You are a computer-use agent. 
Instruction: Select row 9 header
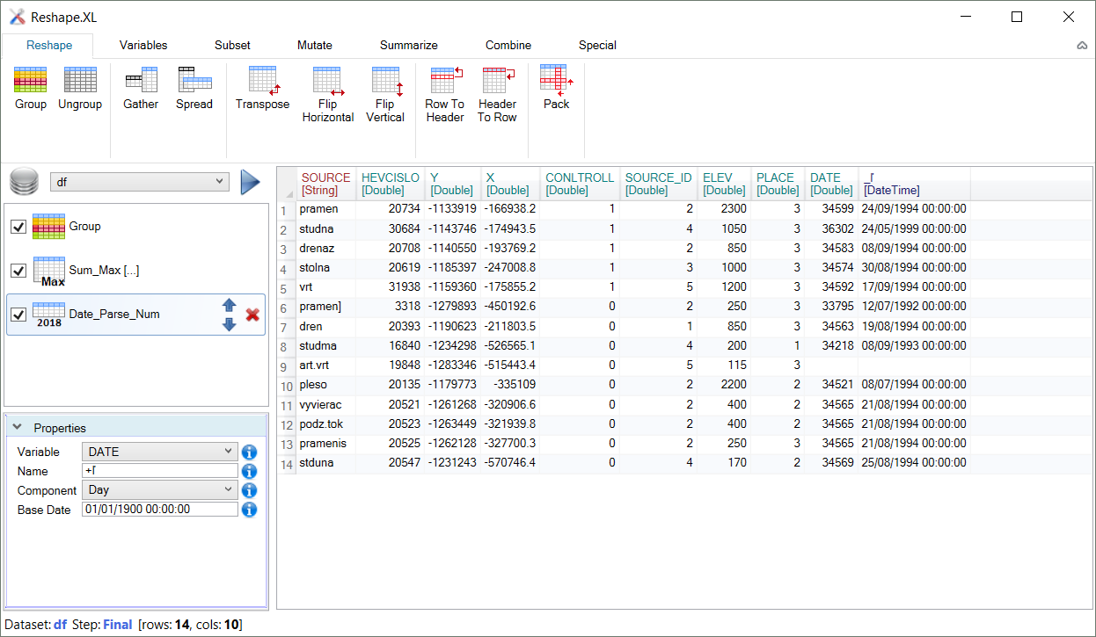(x=288, y=366)
